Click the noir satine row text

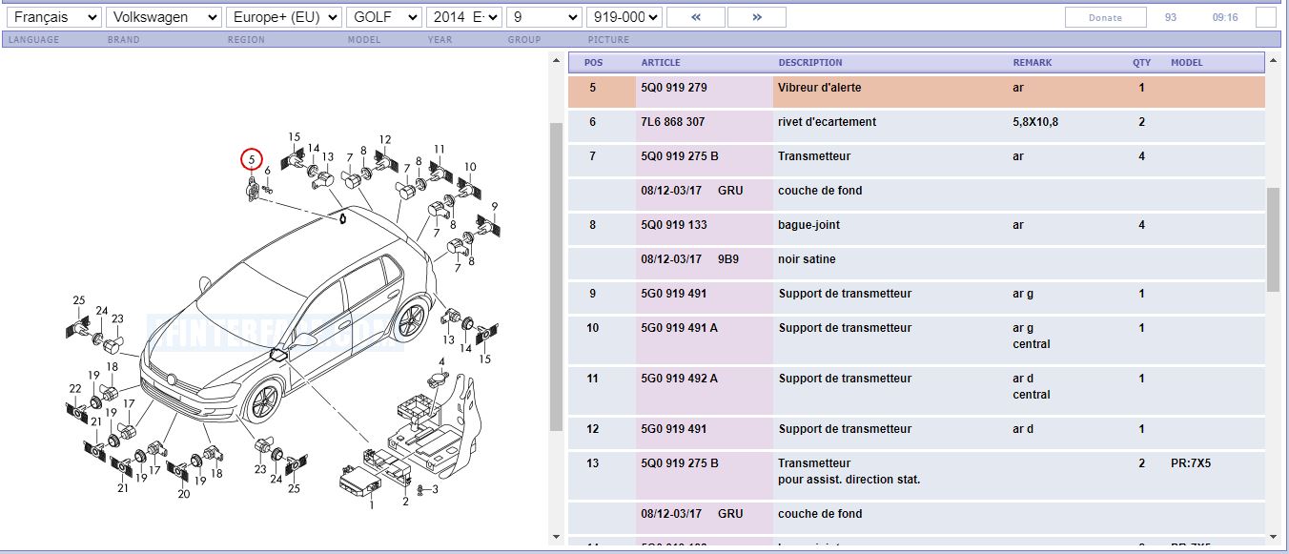(807, 259)
